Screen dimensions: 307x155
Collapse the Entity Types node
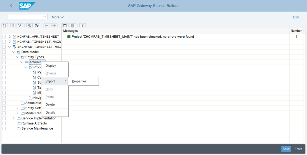(18, 57)
